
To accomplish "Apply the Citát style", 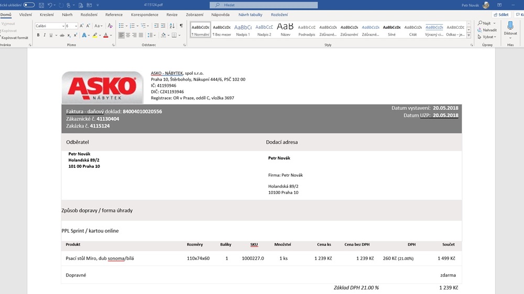I will 413,30.
